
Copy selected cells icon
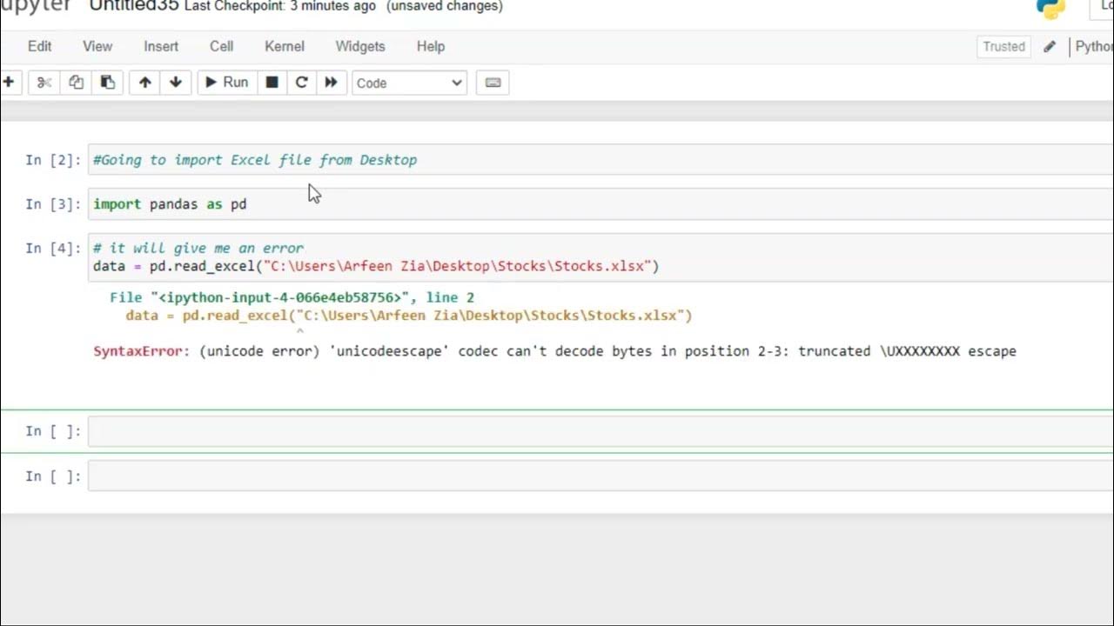[x=76, y=83]
